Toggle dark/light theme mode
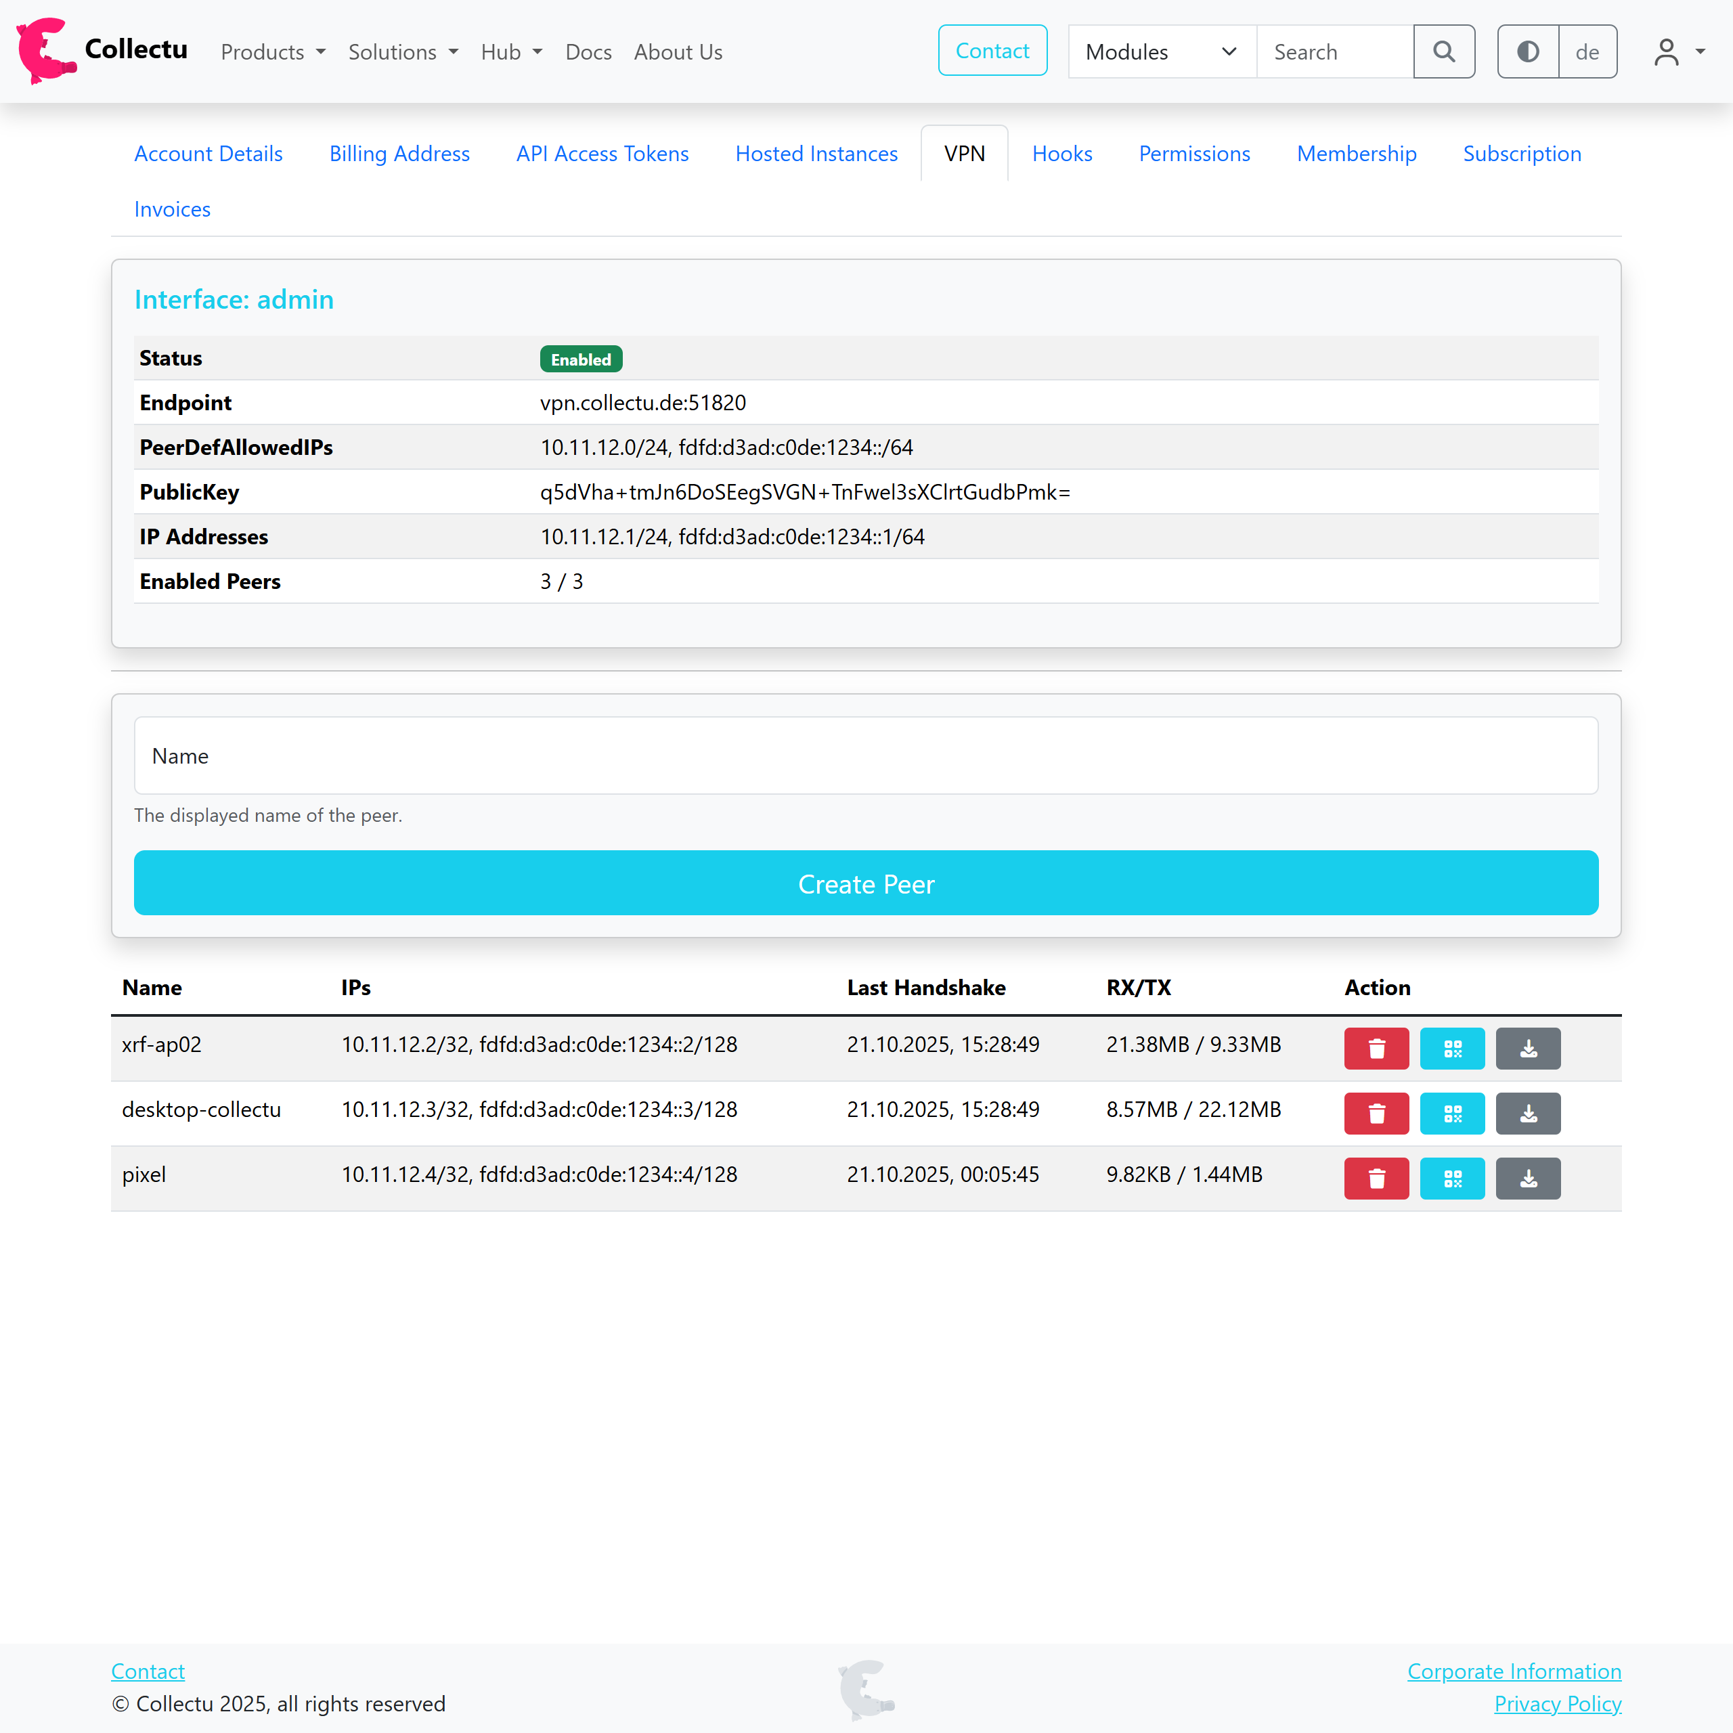The image size is (1733, 1733). (x=1528, y=52)
